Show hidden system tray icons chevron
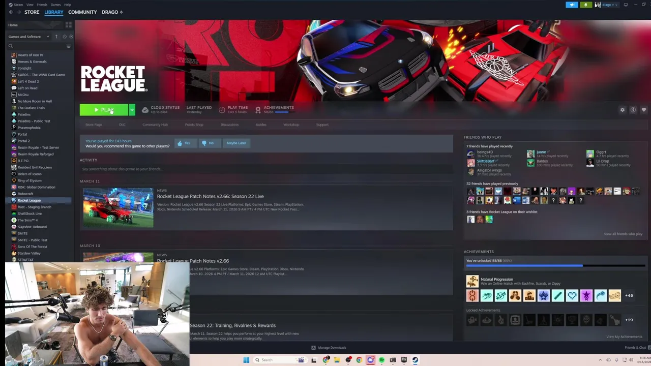 pyautogui.click(x=600, y=360)
